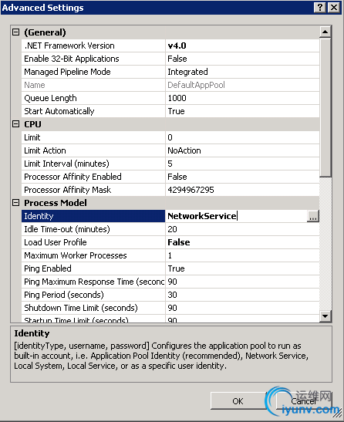Collapse the CPU section

pos(16,124)
